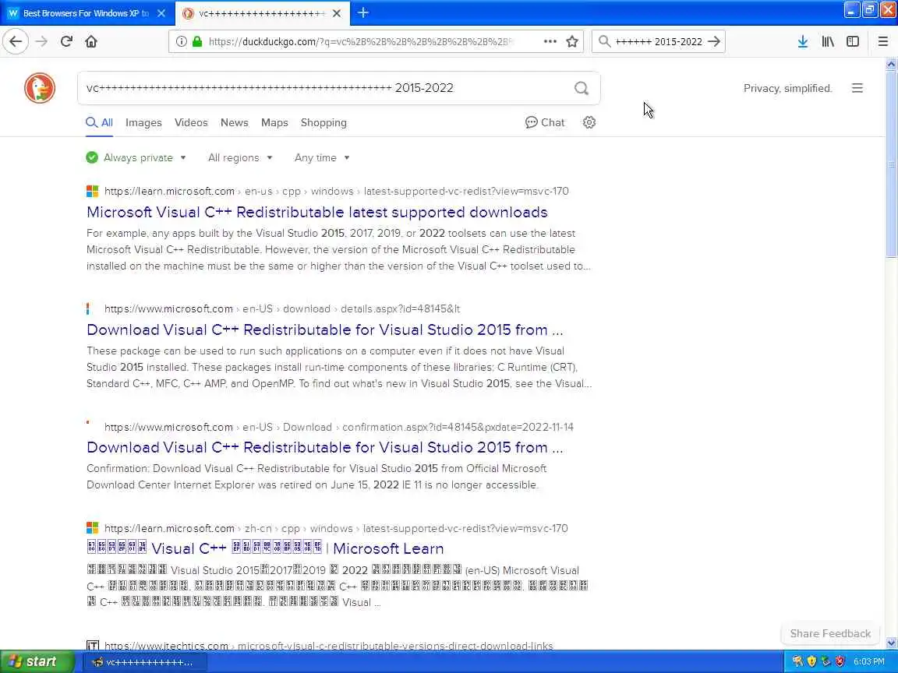Open the Visual C++ Microsoft Learn zh-cn result
898x673 pixels.
coord(265,549)
